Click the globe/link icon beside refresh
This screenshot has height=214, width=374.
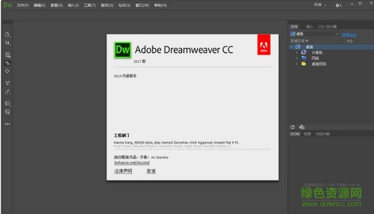301,127
